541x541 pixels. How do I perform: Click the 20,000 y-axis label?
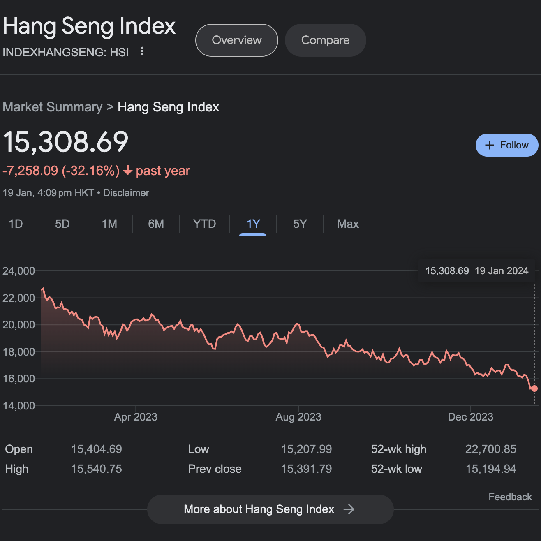coord(19,325)
